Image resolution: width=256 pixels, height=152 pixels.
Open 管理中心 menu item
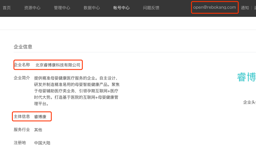[62, 8]
